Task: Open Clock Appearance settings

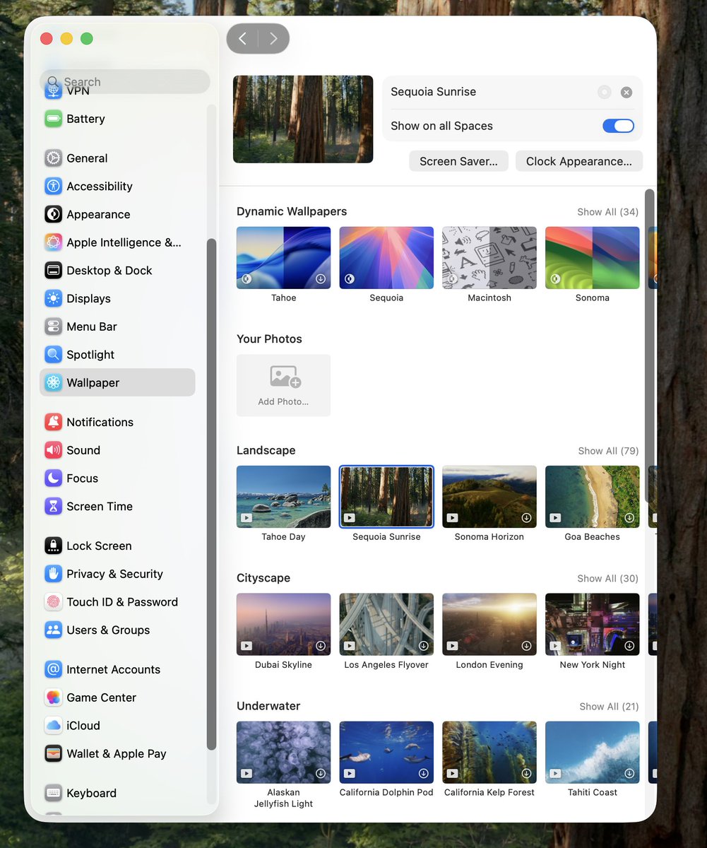Action: point(579,161)
